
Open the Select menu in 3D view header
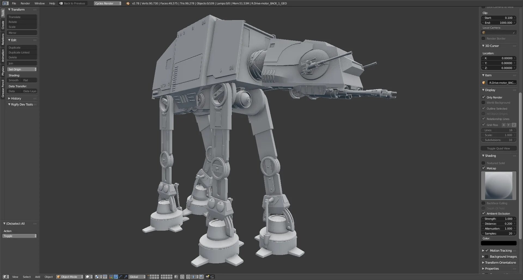pyautogui.click(x=27, y=277)
